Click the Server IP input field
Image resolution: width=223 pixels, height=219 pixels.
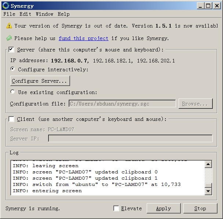tap(130, 139)
